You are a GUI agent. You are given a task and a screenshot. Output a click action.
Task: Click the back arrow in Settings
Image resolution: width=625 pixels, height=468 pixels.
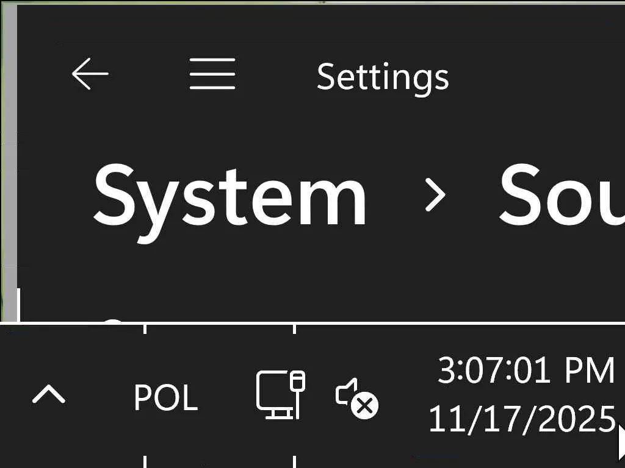[90, 74]
